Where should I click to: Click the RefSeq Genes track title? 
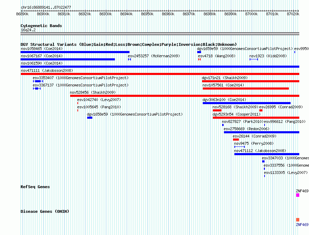click(35, 187)
